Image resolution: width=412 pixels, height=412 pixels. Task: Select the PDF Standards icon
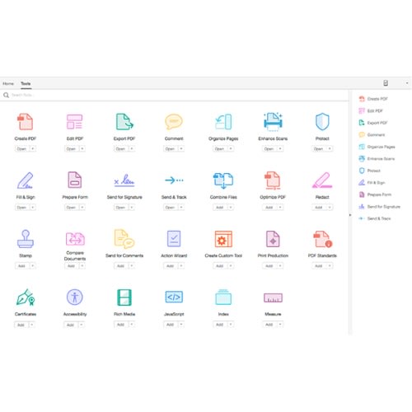[323, 239]
